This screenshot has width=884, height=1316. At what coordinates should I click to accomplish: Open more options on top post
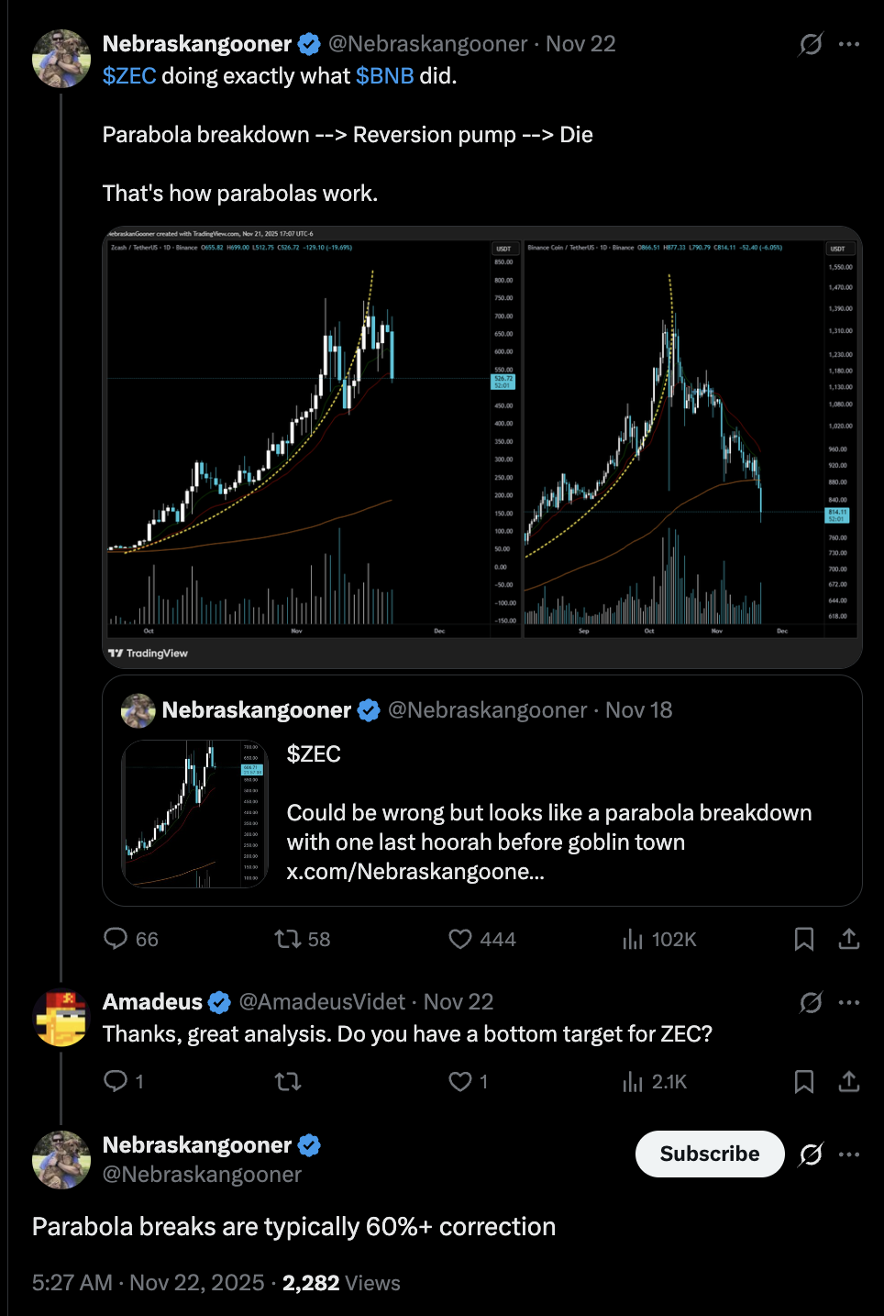click(x=849, y=44)
